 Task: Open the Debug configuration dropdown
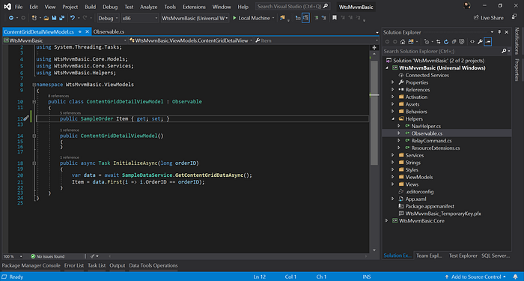click(108, 18)
